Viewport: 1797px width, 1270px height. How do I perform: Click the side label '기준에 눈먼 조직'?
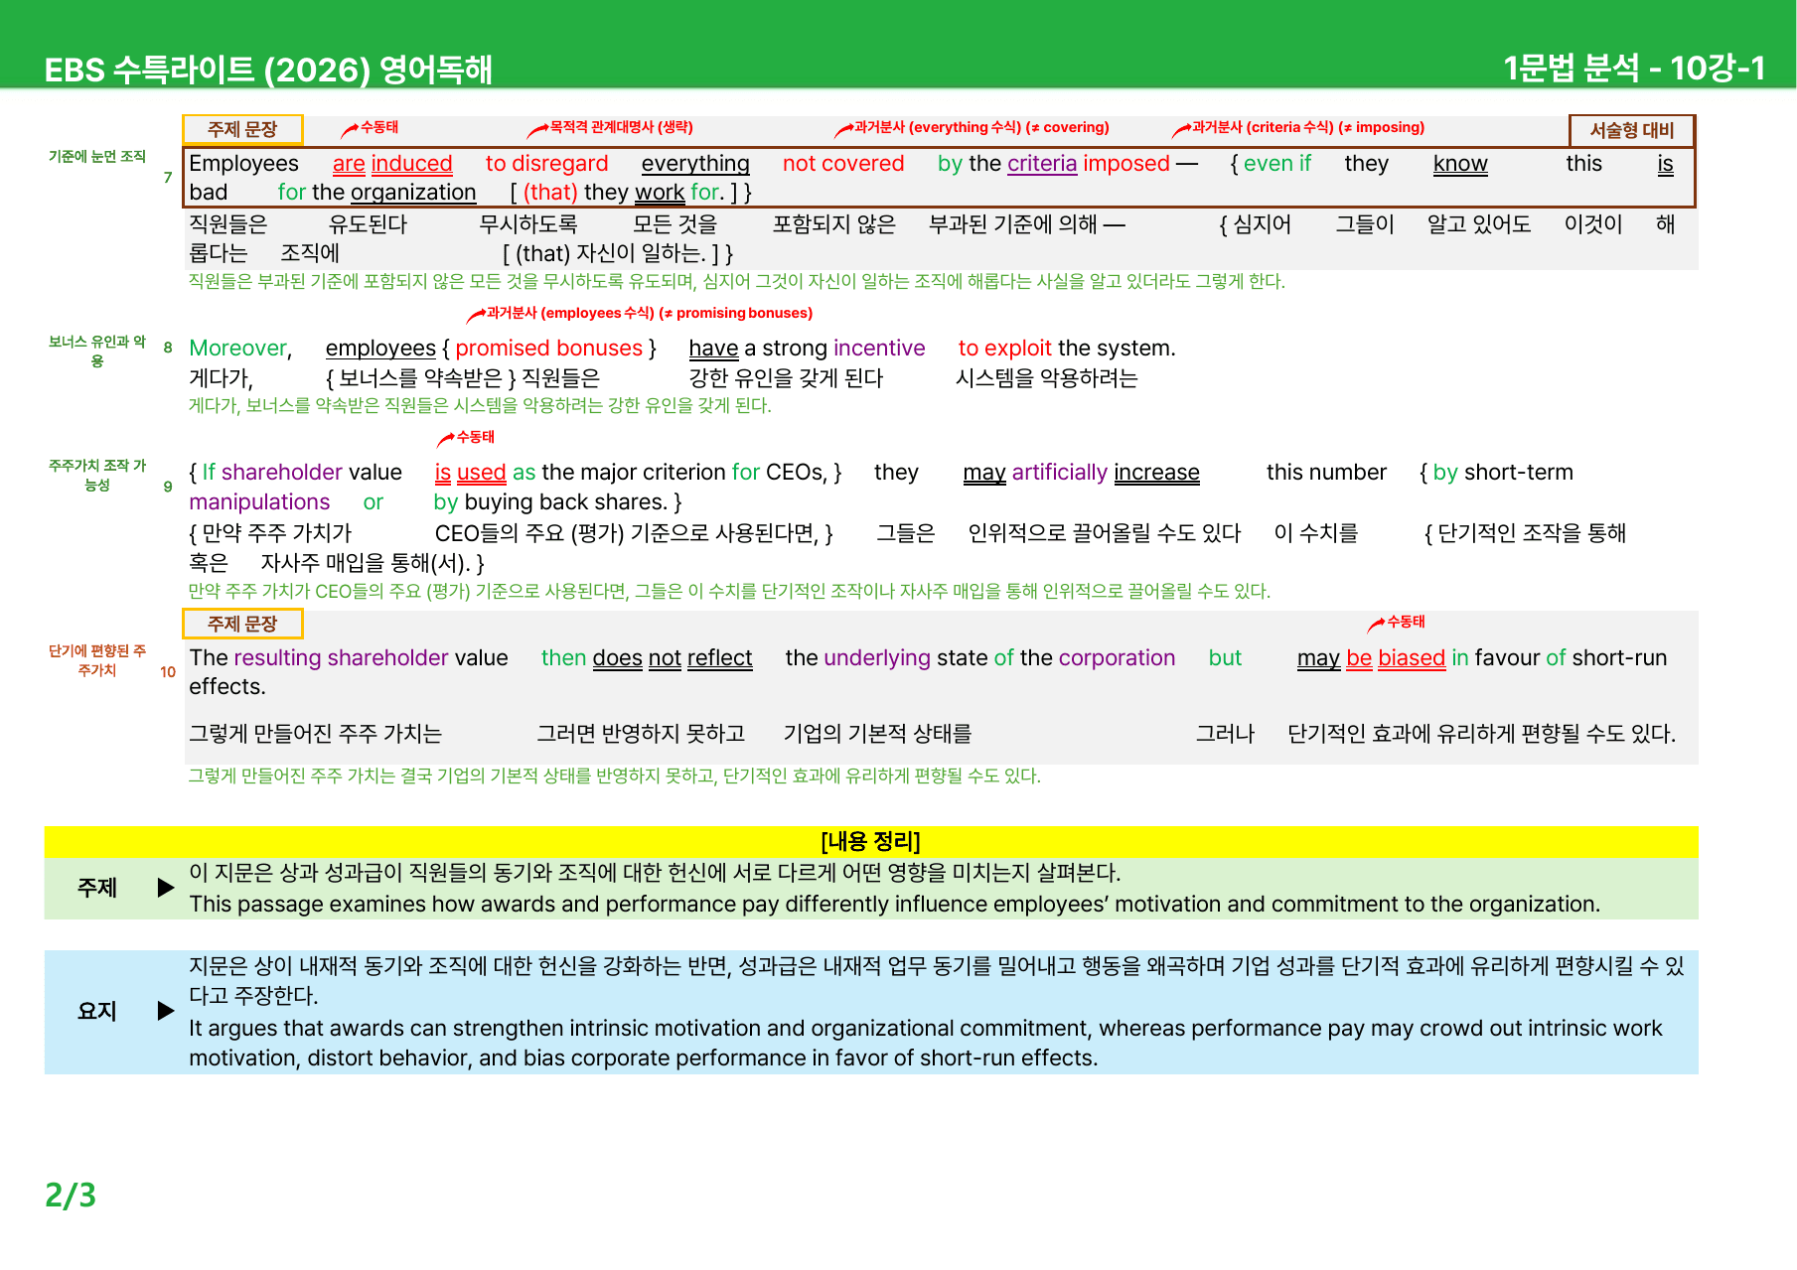(97, 156)
